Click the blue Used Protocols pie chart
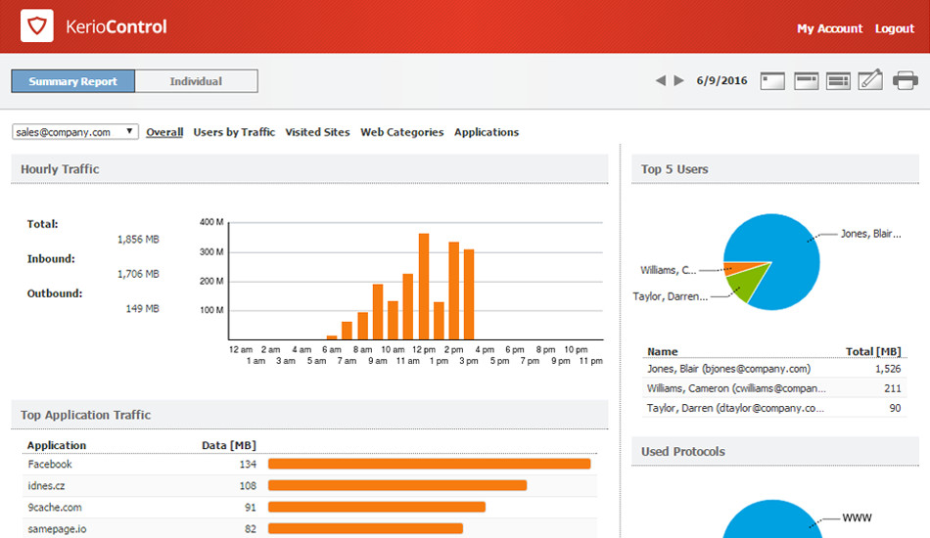The width and height of the screenshot is (930, 538). coord(772,521)
